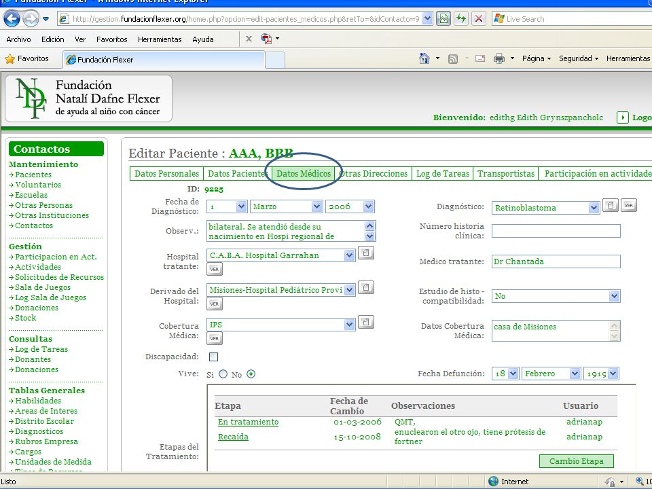Open the En tratamiento stage link
Screen dimensions: 652x489
pos(249,422)
